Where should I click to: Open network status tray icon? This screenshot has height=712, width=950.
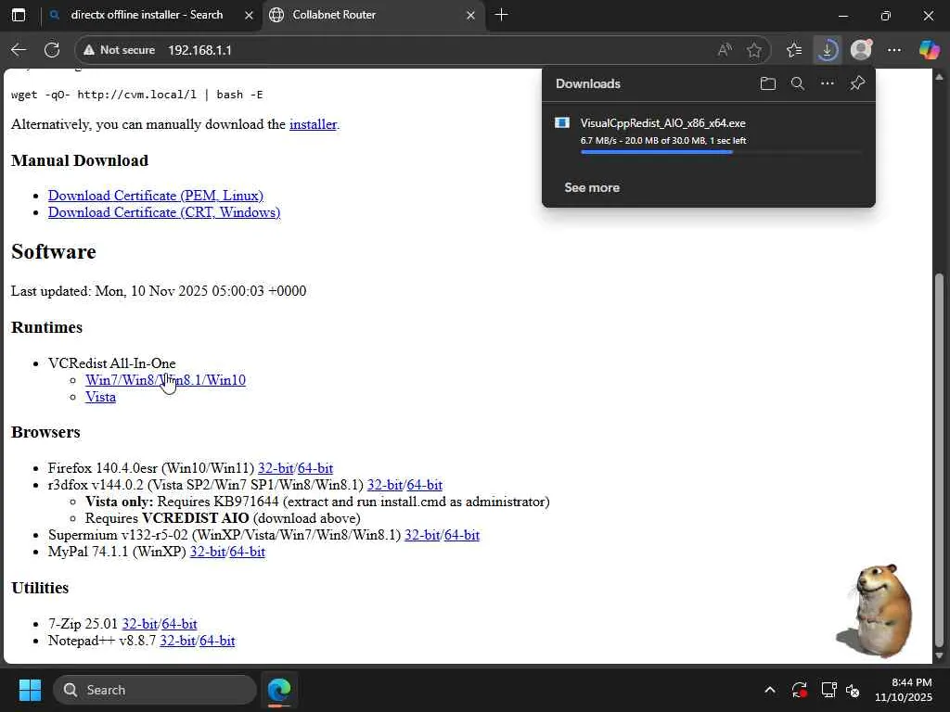pyautogui.click(x=828, y=690)
